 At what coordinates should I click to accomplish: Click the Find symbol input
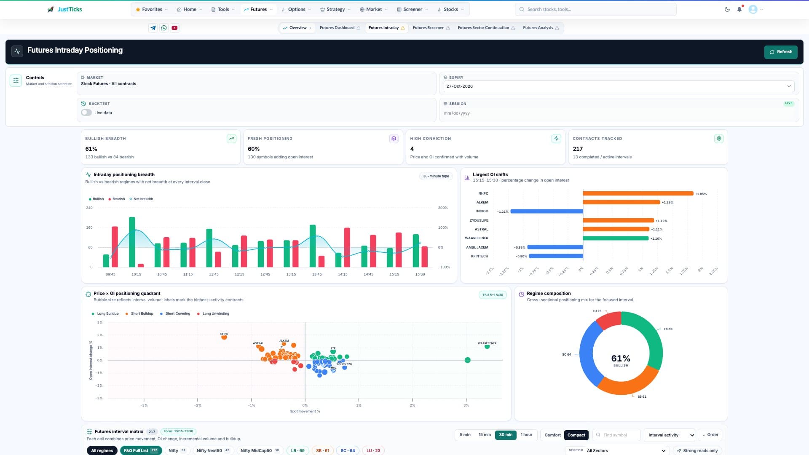click(617, 435)
